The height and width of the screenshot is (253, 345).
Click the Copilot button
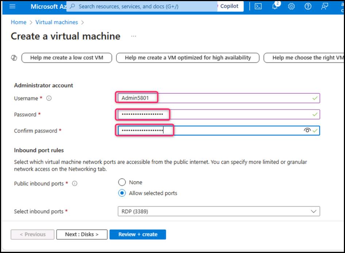(229, 6)
